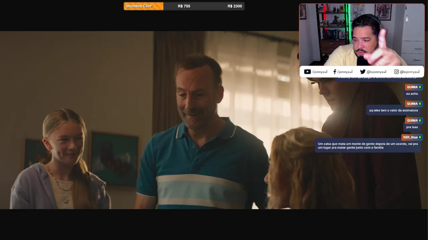Click the orange 'Imundos Conf' goal bar fill

coord(143,6)
